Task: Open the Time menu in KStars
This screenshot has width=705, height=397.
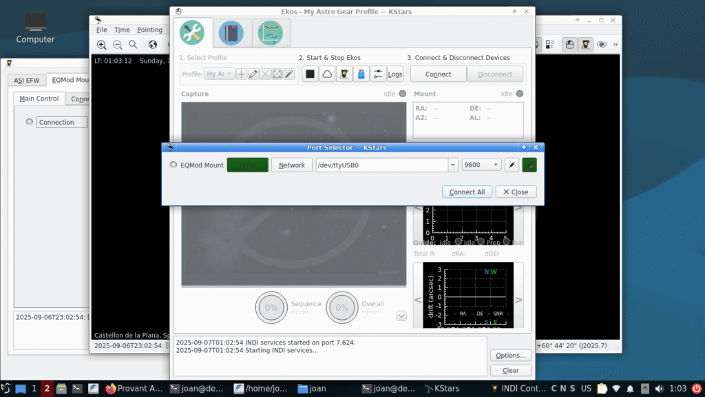Action: [x=122, y=30]
